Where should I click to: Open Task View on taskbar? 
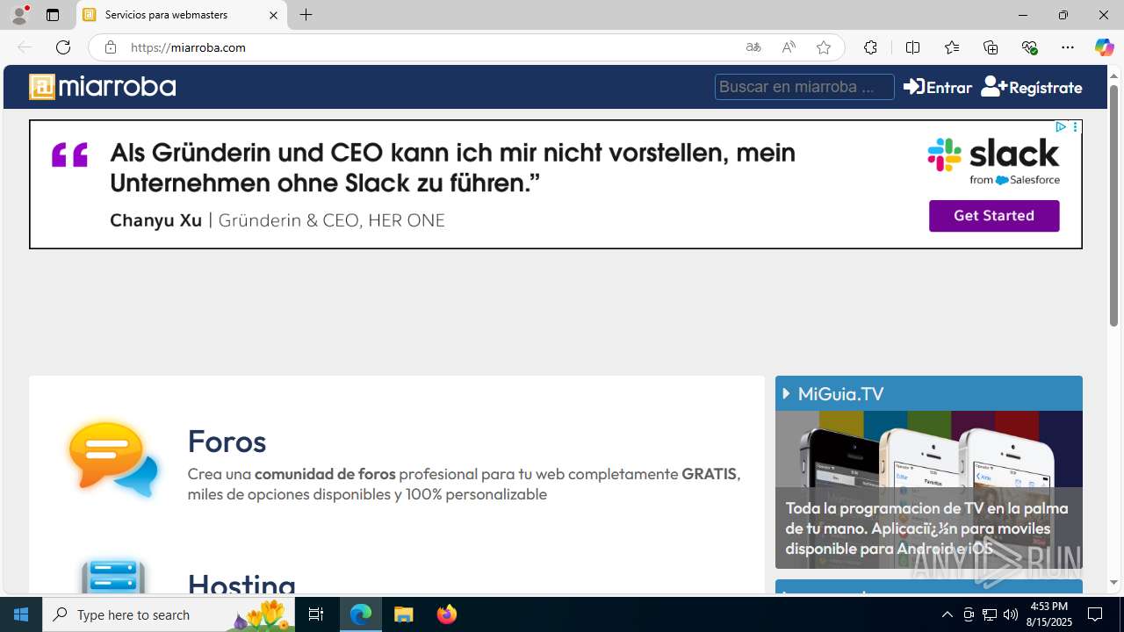[316, 614]
